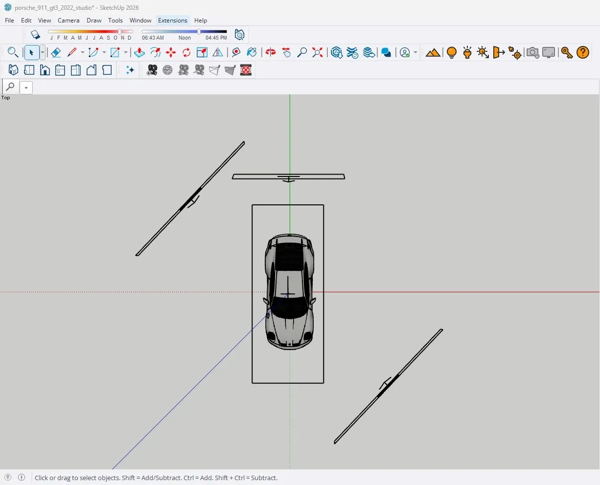Click the status bar info circle icon

[x=22, y=477]
